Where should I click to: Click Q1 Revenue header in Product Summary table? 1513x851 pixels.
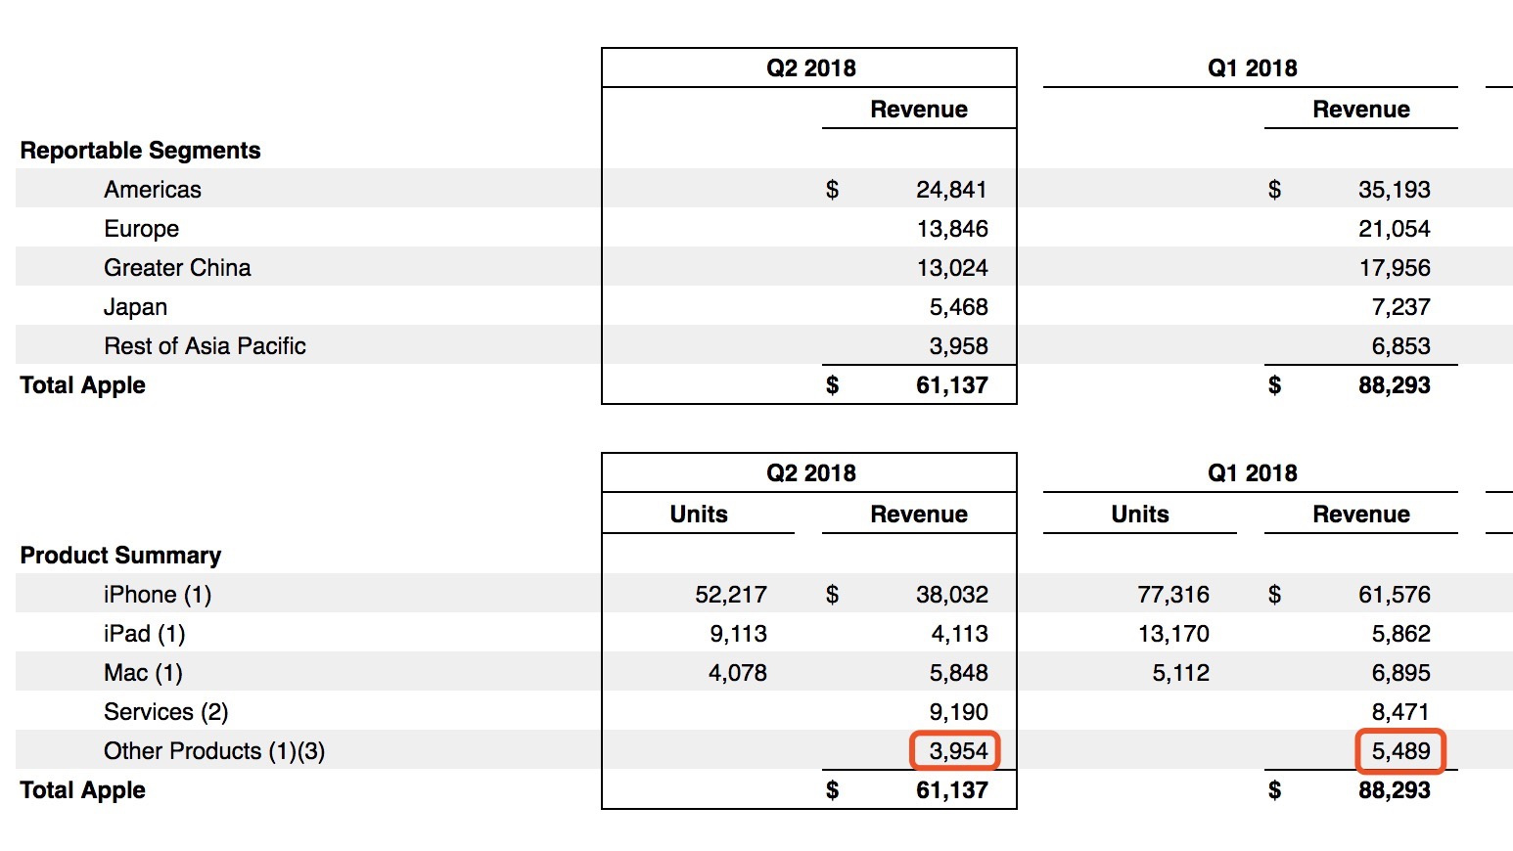point(1361,515)
